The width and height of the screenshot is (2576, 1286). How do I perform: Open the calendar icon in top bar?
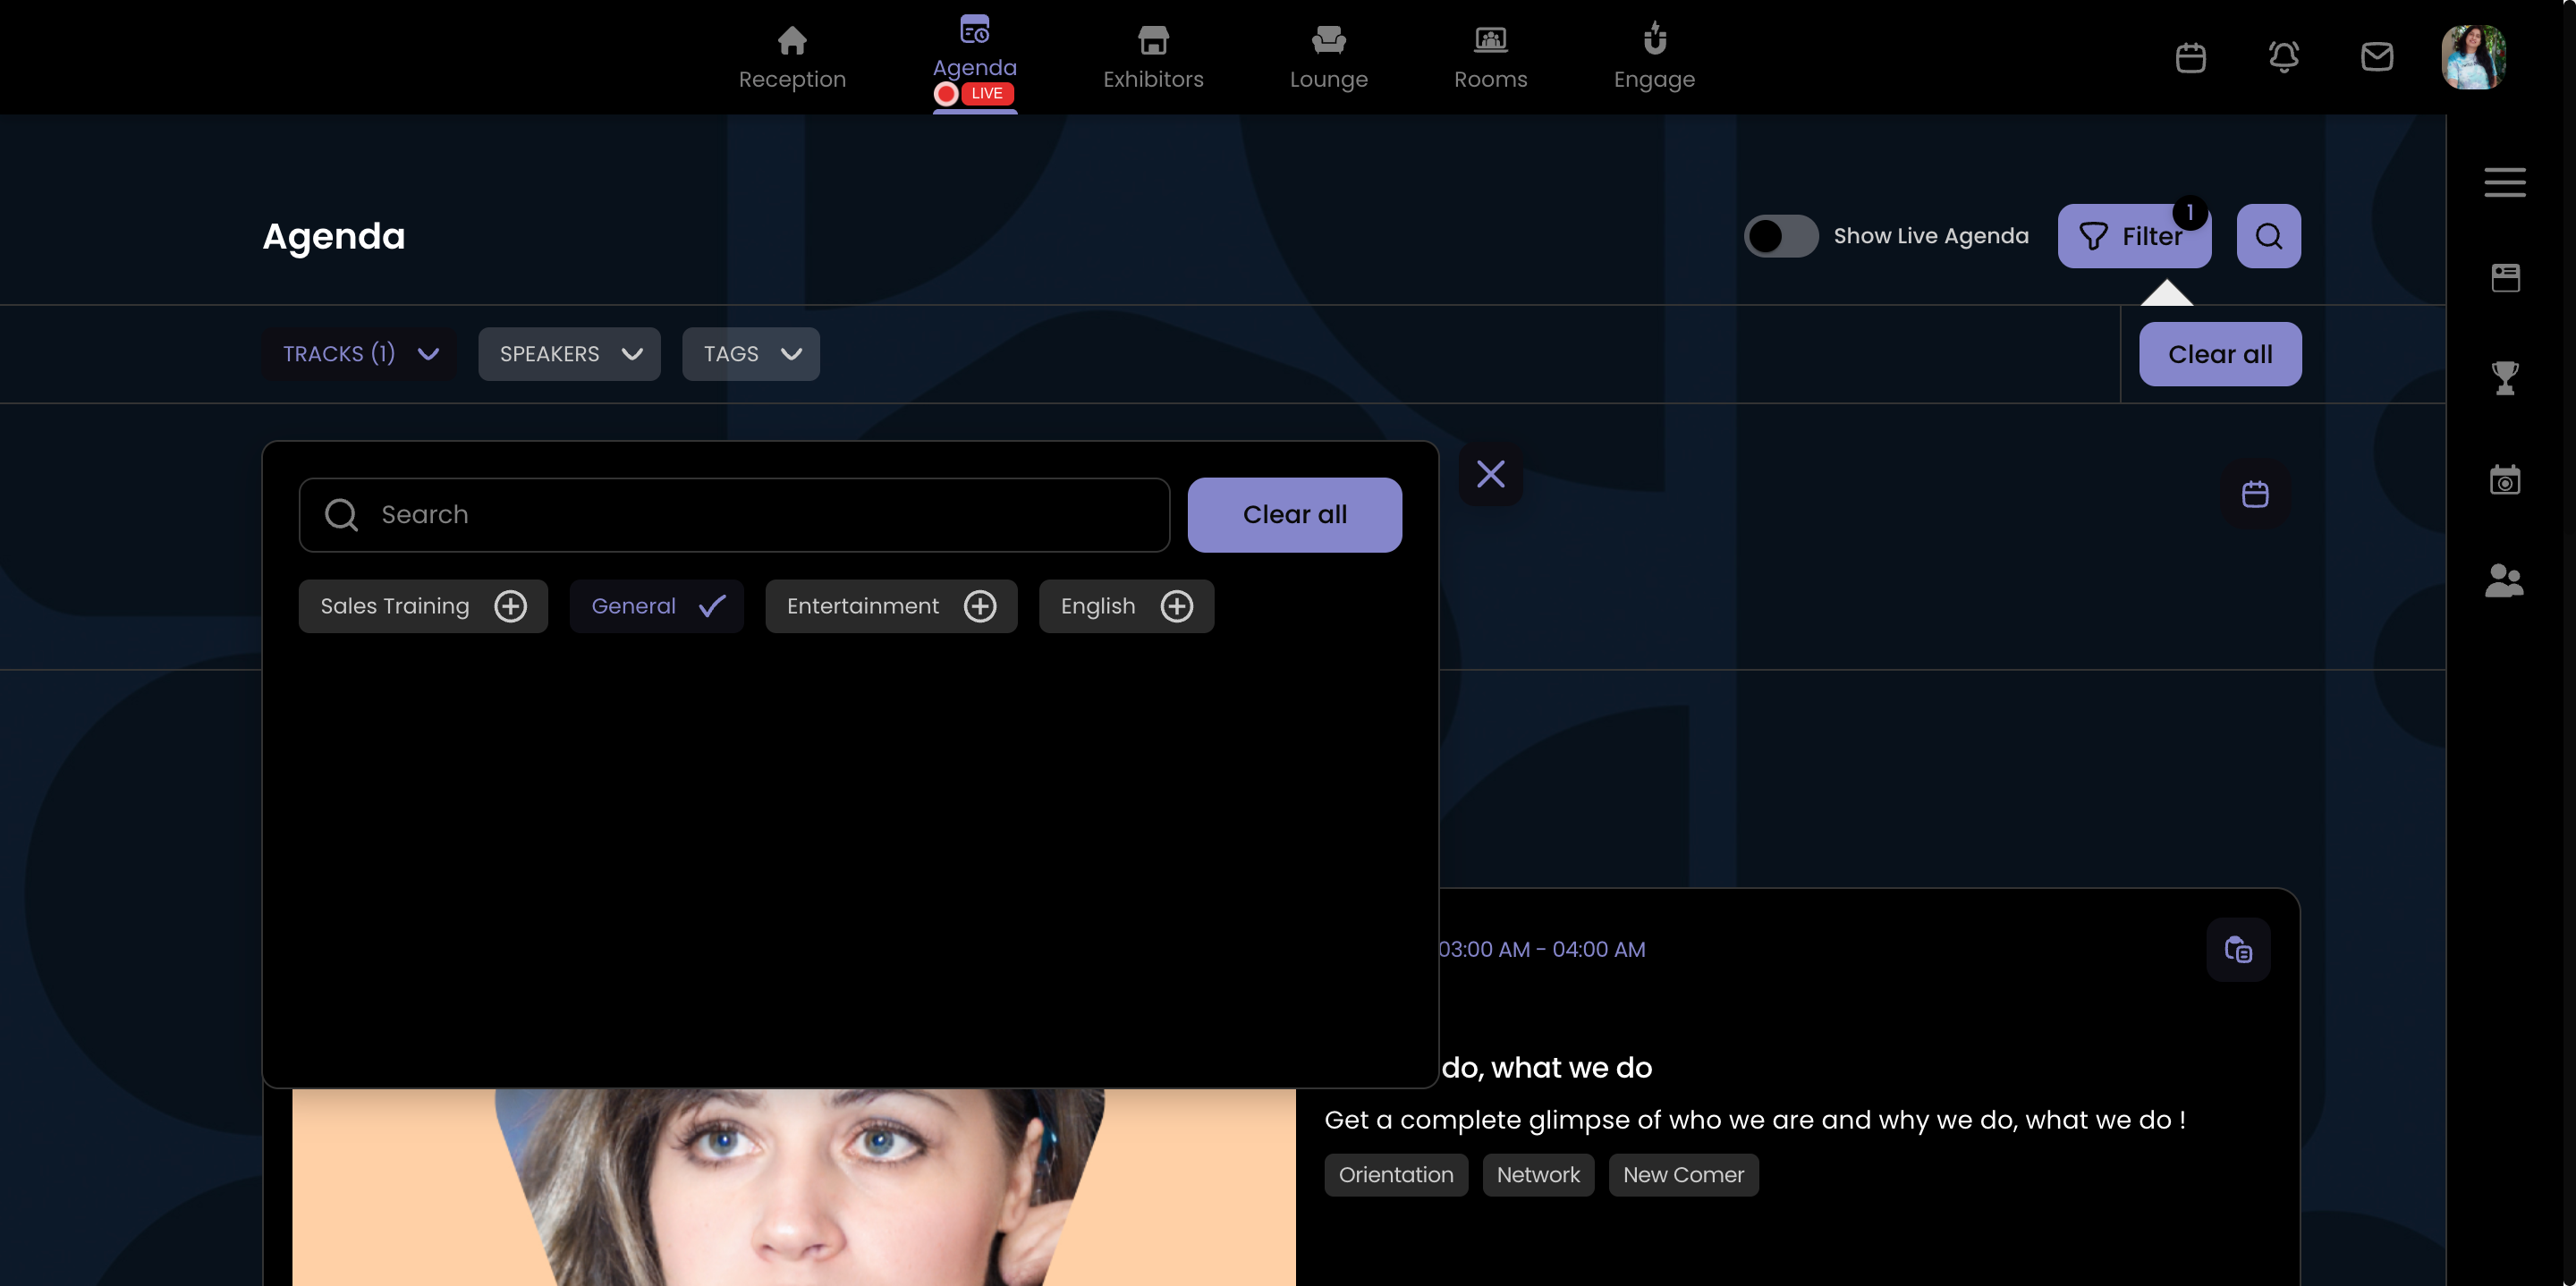coord(2190,57)
